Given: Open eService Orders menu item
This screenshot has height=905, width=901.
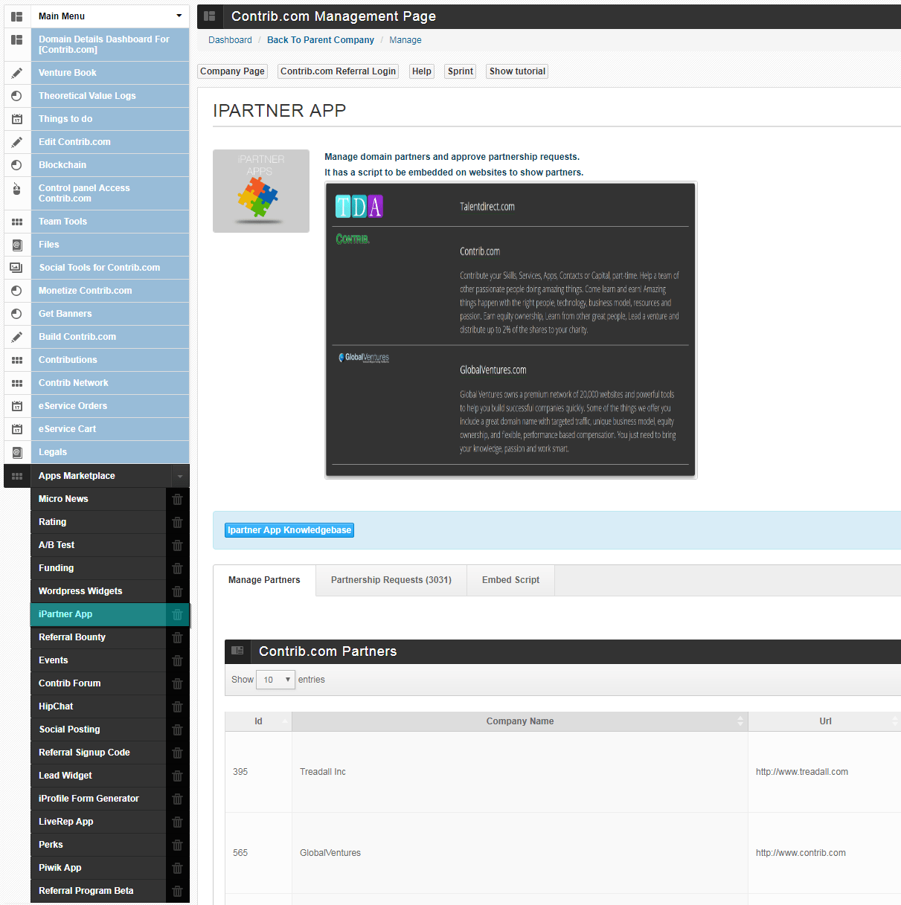Looking at the screenshot, I should pyautogui.click(x=110, y=406).
